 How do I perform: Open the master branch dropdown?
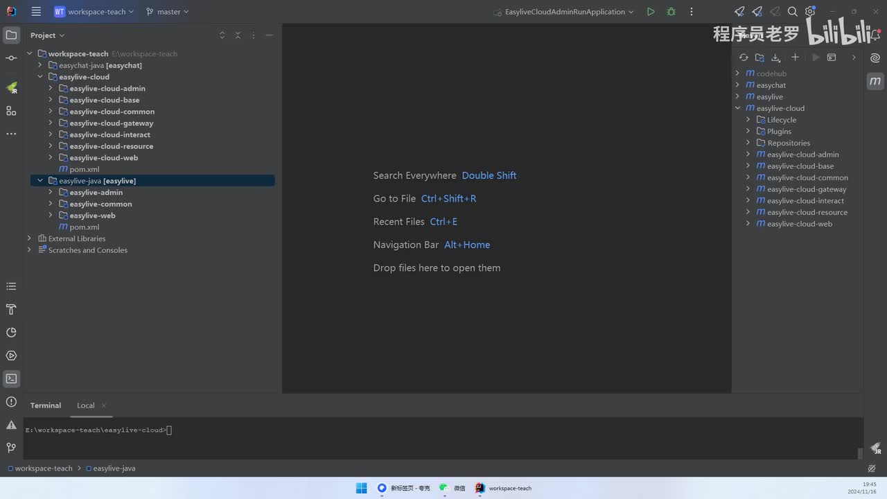(x=167, y=12)
